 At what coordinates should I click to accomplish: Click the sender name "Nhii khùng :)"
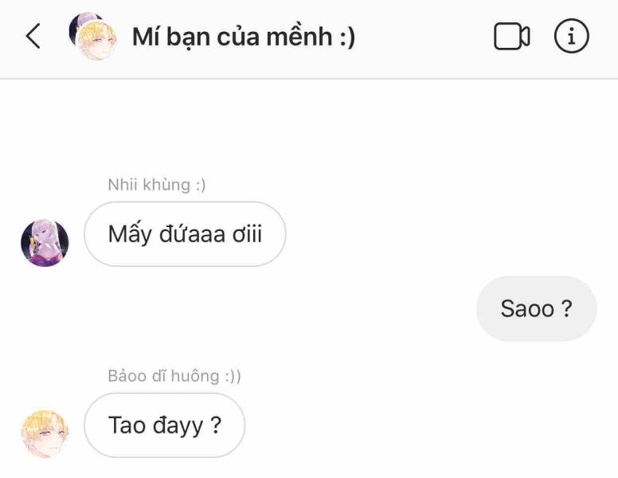156,185
